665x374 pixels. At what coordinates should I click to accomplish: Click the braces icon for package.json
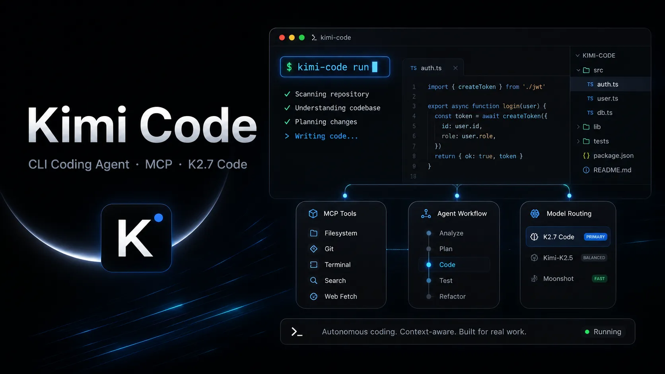[586, 156]
